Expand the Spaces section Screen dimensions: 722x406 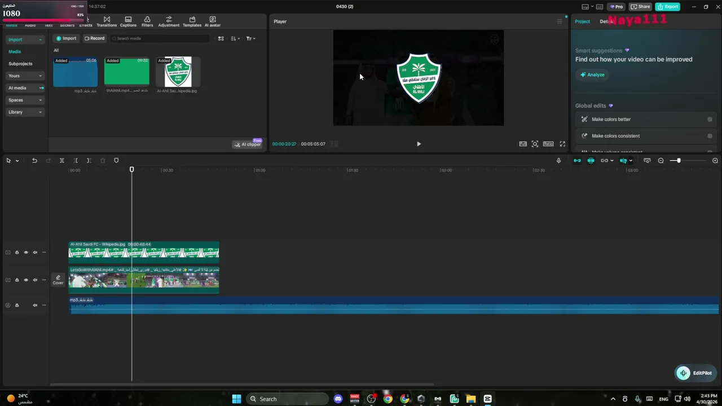[x=25, y=100]
